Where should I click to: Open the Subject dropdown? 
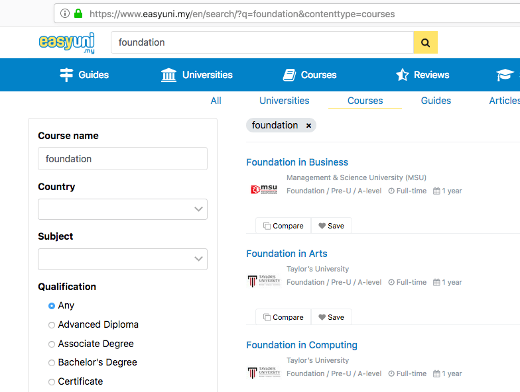(123, 259)
